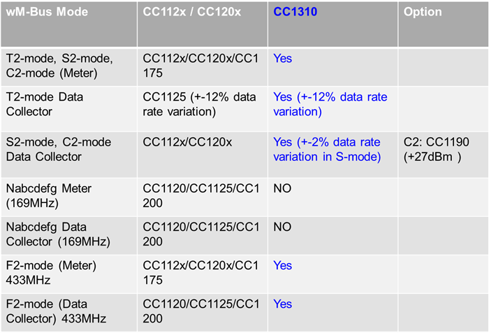Select the "T2-mode Data Collector" row label
This screenshot has width=489, height=333.
coord(47,104)
